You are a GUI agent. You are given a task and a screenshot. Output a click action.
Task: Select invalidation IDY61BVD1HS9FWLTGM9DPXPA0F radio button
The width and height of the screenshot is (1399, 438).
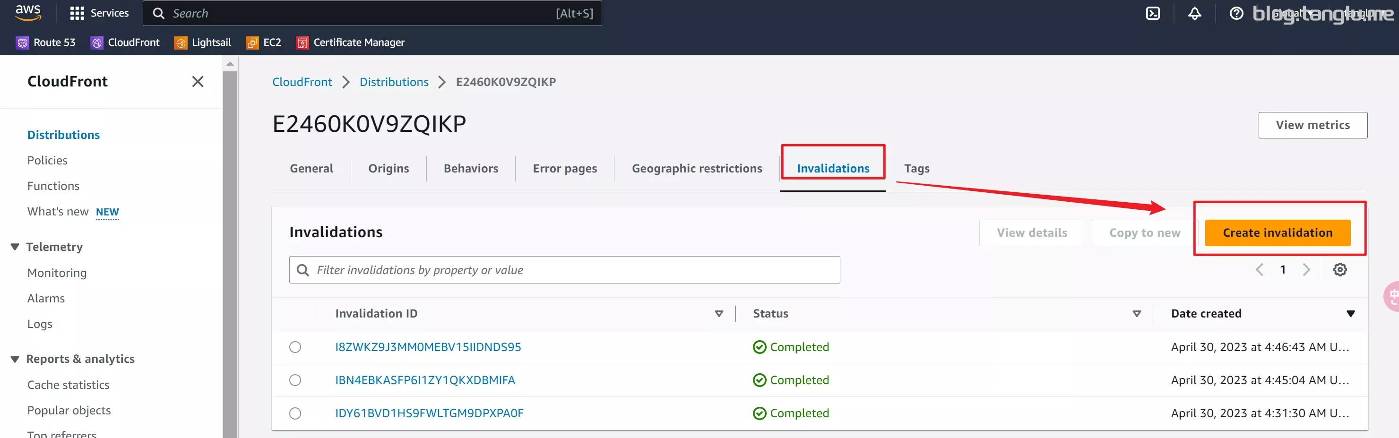pyautogui.click(x=295, y=413)
